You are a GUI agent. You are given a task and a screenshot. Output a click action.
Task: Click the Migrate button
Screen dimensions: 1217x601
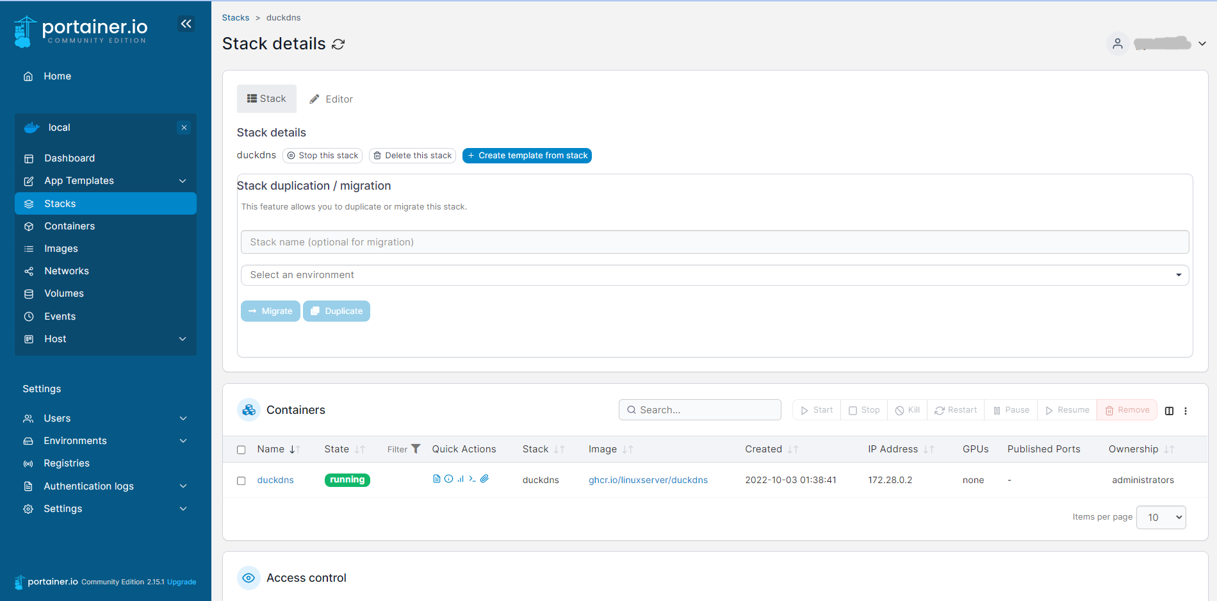[x=270, y=311]
